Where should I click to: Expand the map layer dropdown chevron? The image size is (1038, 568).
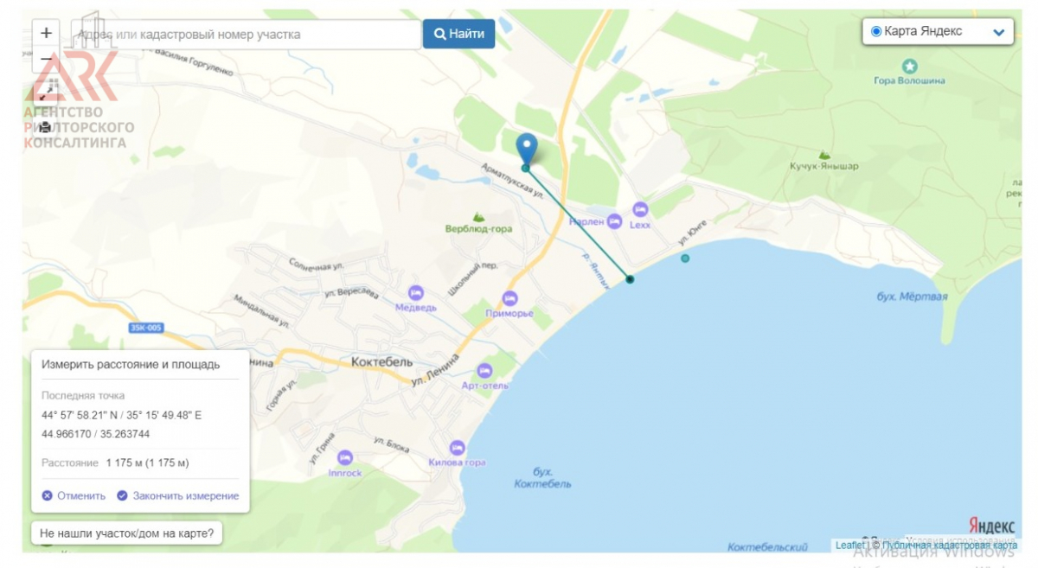coord(999,32)
